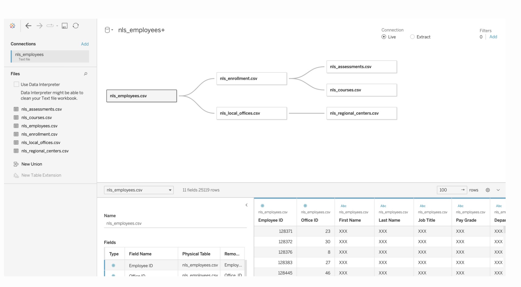Open the swap source dropdown arrow
The image size is (521, 287).
[x=57, y=26]
